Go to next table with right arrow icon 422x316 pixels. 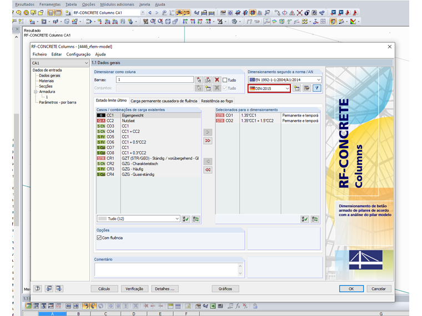(x=59, y=289)
